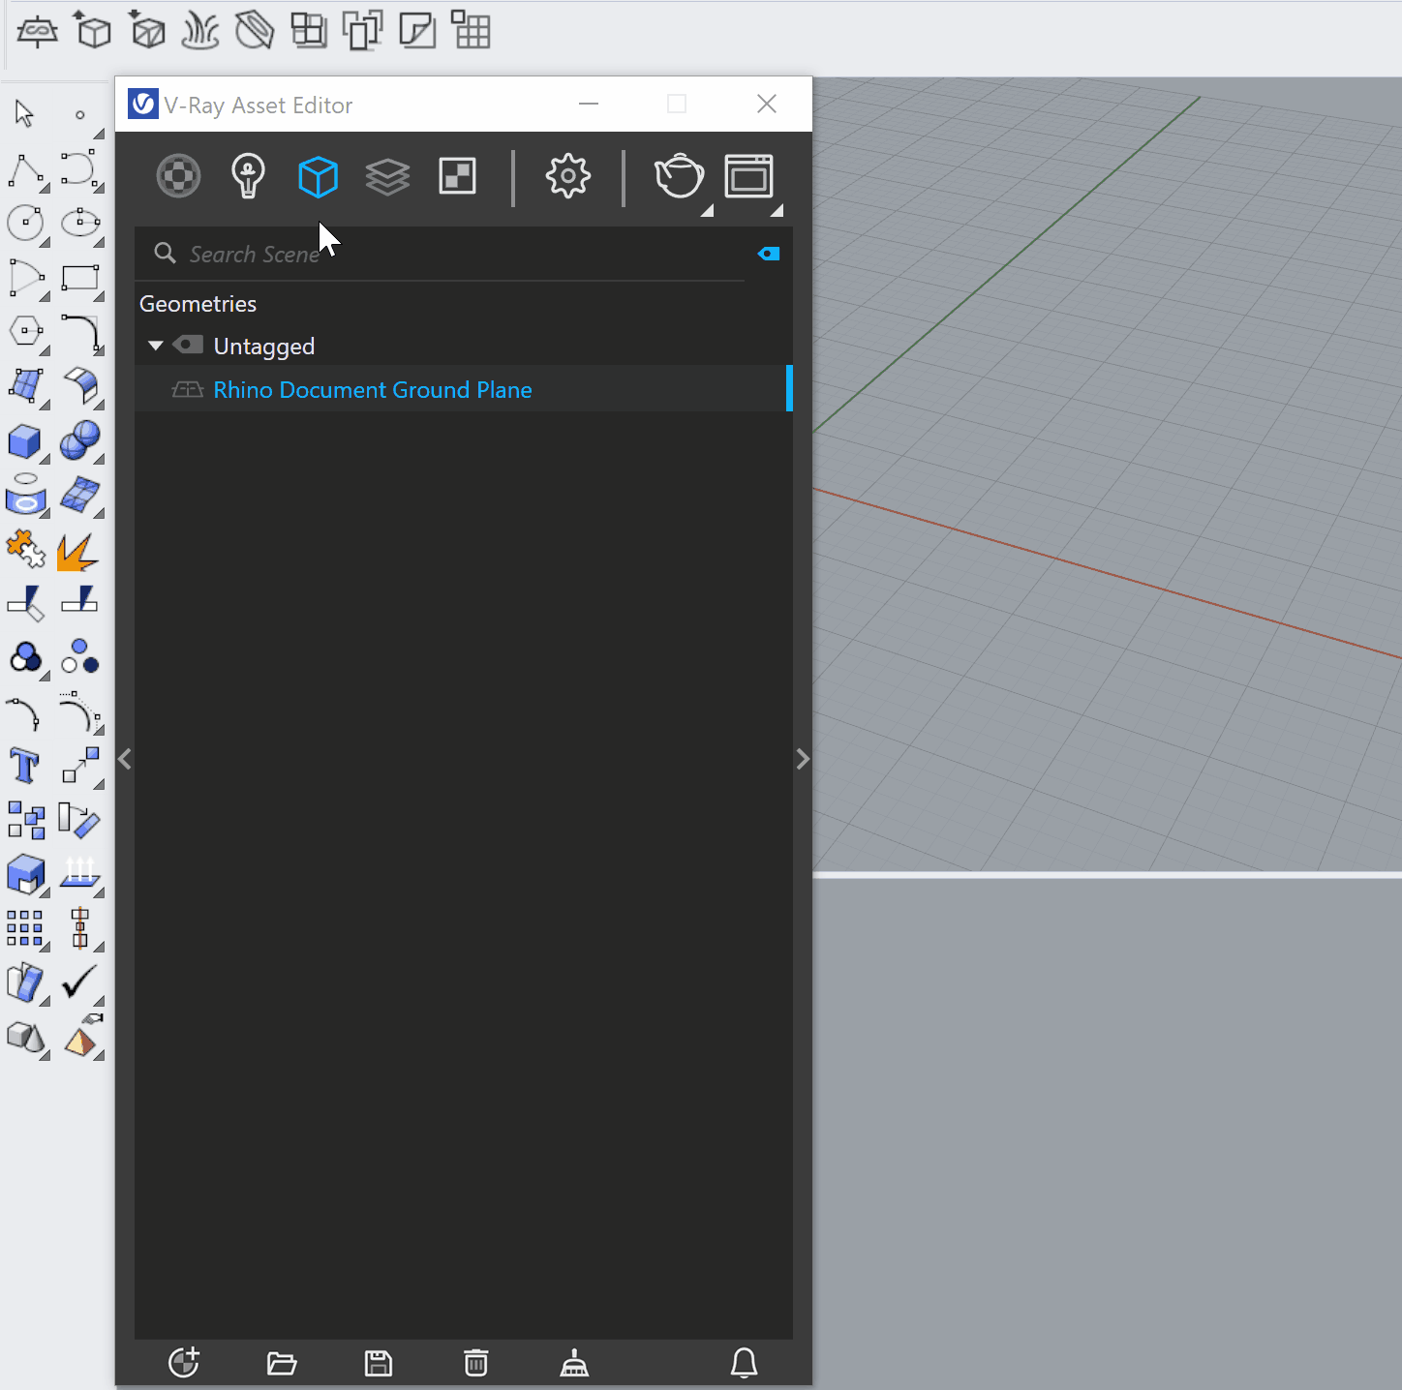This screenshot has width=1402, height=1390.
Task: Select Rhino rectangle tool
Action: (x=80, y=279)
